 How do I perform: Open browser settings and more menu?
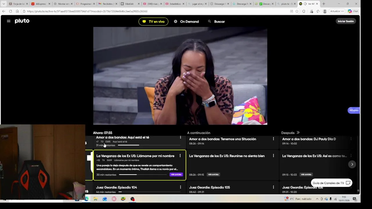pos(342,11)
